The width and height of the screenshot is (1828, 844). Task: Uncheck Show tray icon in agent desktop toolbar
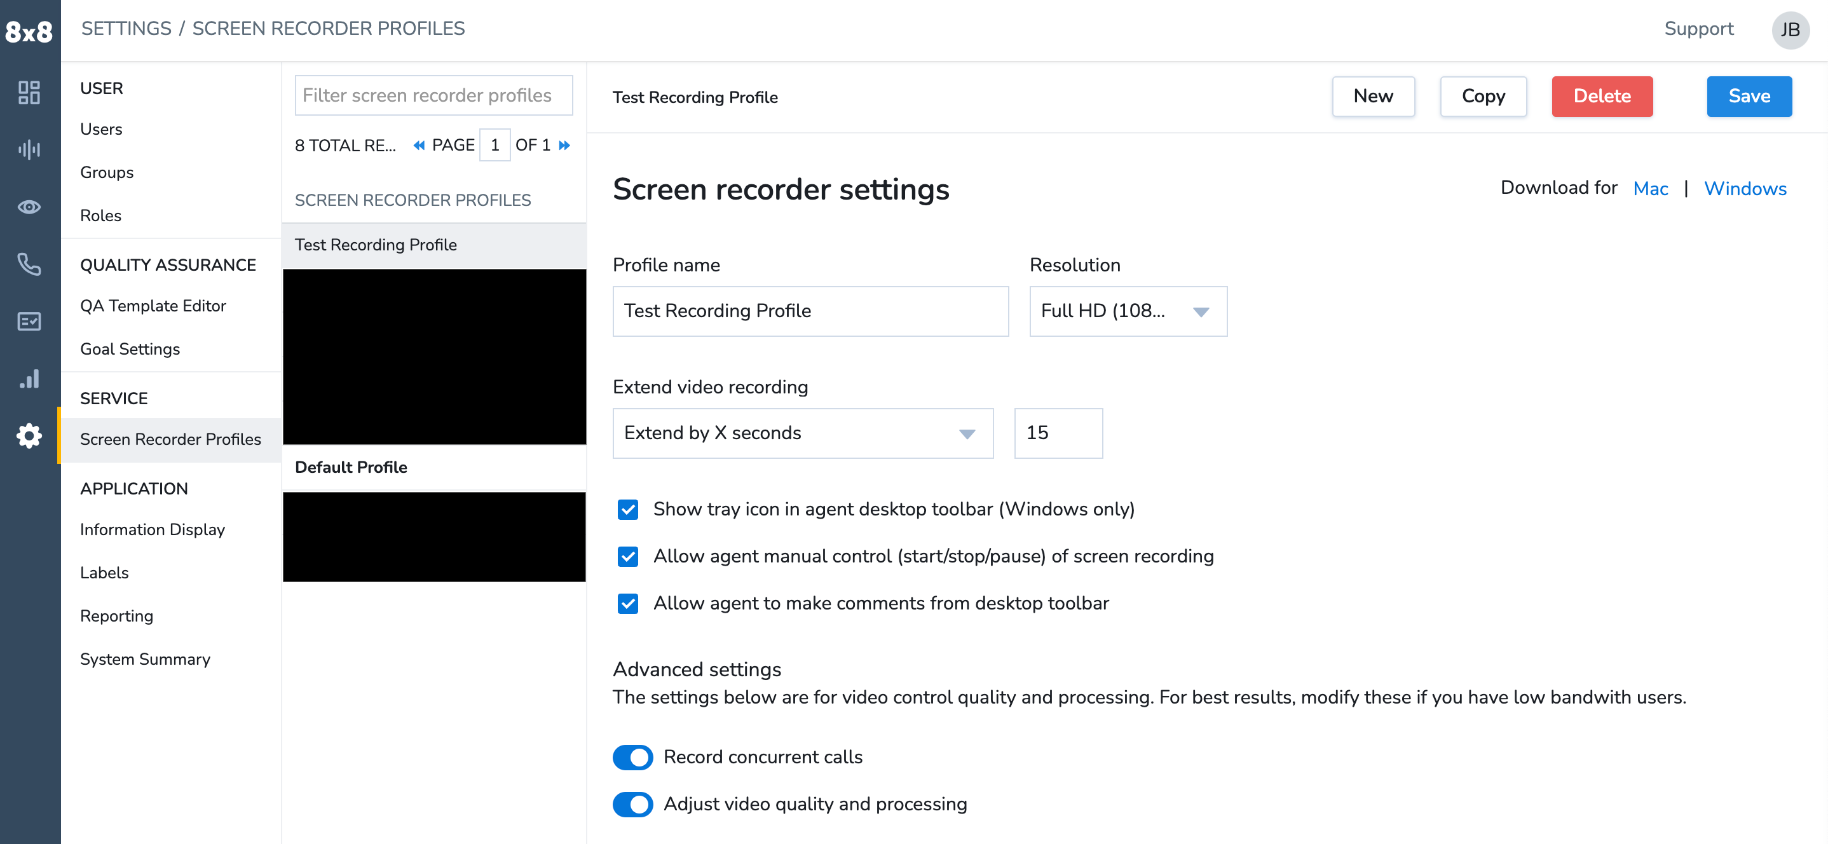[627, 510]
